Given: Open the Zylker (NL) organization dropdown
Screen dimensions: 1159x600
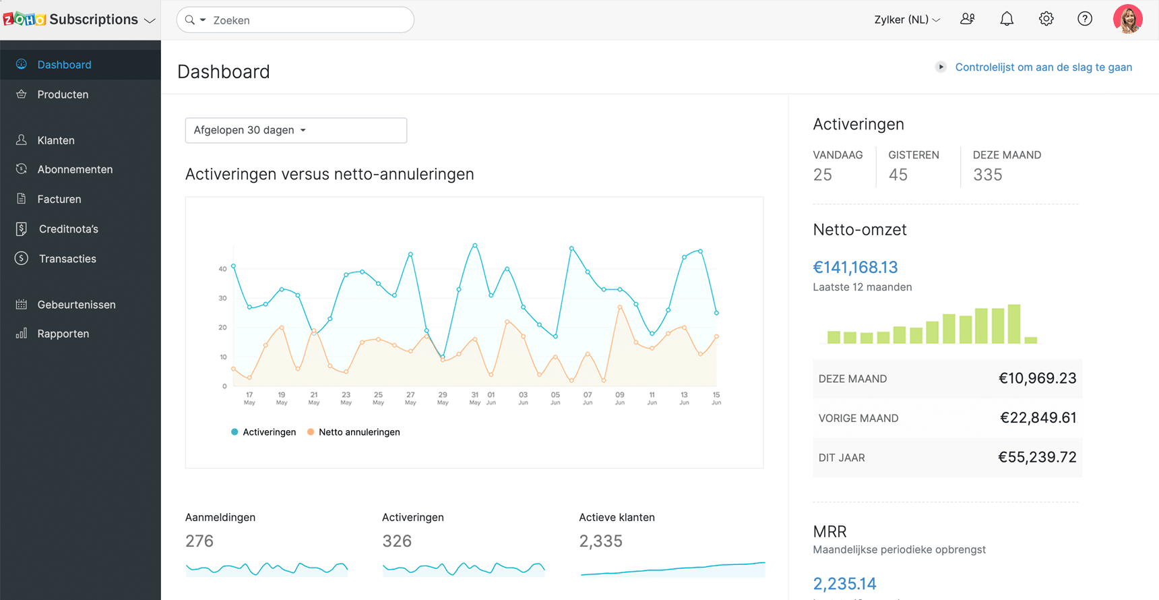Looking at the screenshot, I should click(906, 20).
